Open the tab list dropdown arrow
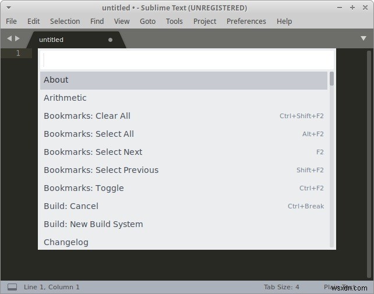 click(x=364, y=38)
